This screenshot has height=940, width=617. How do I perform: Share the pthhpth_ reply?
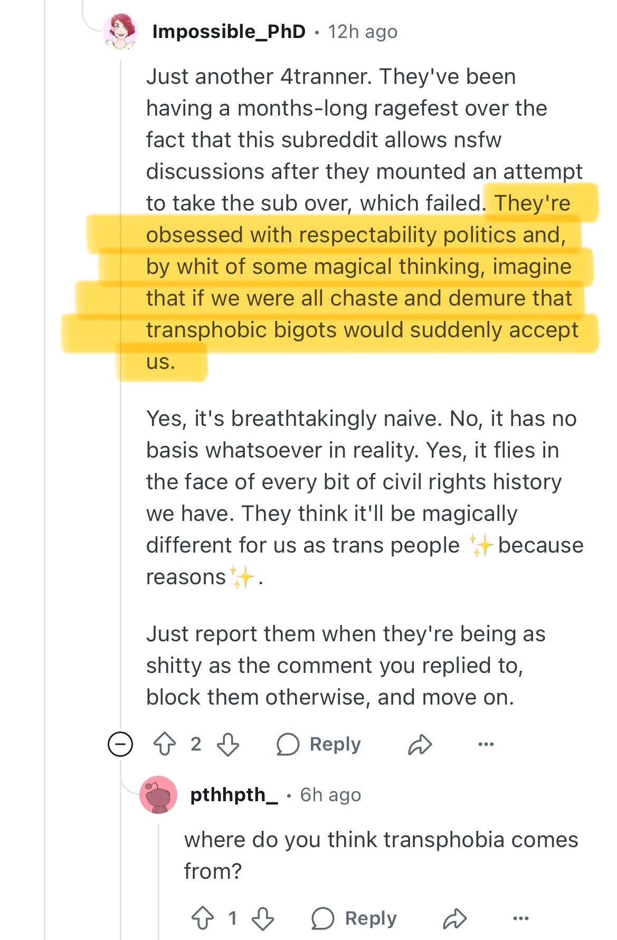(455, 919)
